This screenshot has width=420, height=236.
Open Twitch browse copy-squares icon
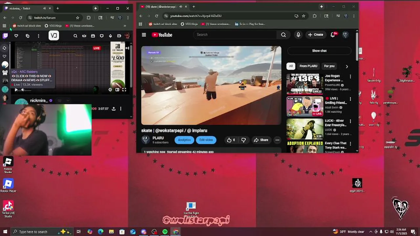pyautogui.click(x=27, y=36)
